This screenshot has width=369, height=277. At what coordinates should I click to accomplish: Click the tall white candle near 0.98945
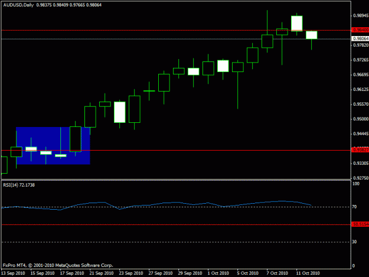(x=297, y=23)
